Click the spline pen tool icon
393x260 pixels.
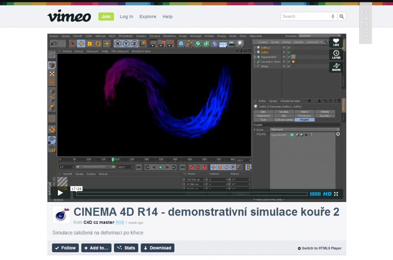coord(190,44)
